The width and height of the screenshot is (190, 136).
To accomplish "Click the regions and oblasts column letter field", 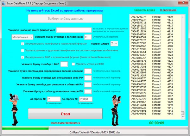I will (x=88, y=84).
